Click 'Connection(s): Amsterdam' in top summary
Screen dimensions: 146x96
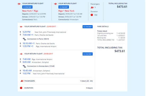coord(68,19)
